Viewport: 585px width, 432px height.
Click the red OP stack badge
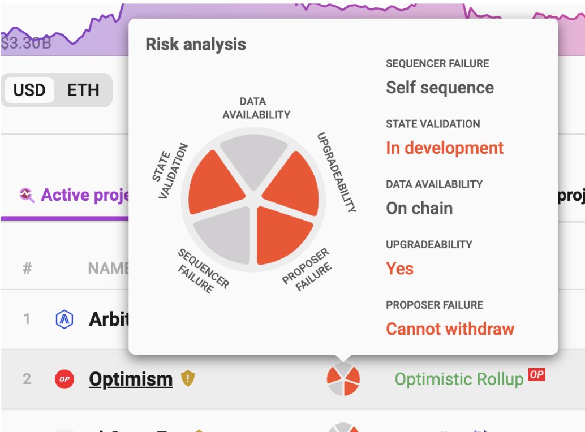pyautogui.click(x=536, y=374)
